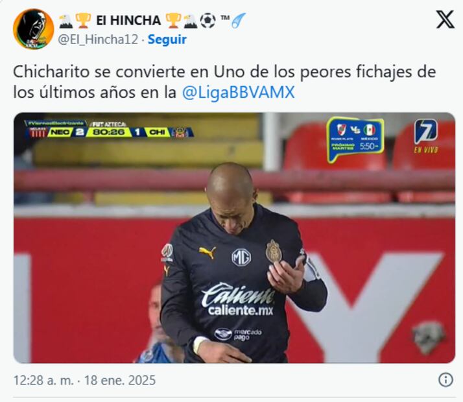463x402 pixels.
Task: Open the X logo link
Action: click(x=445, y=19)
